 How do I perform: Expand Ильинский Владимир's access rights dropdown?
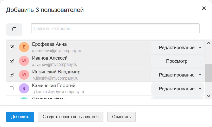177,75
